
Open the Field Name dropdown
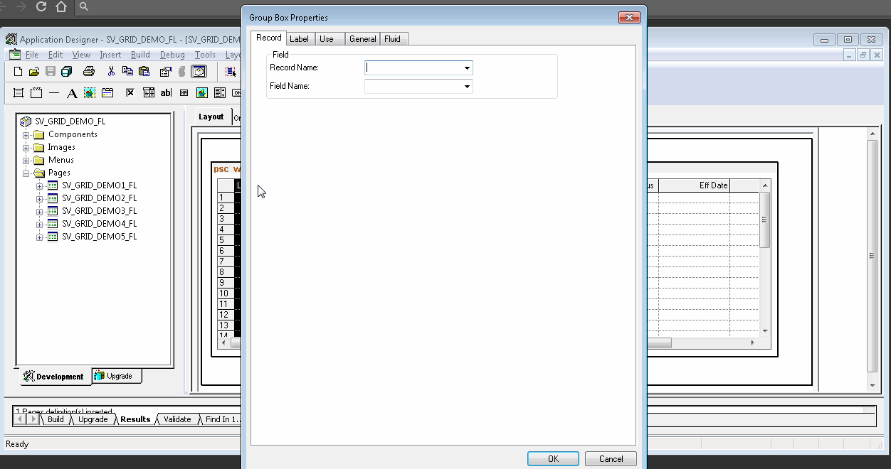467,86
